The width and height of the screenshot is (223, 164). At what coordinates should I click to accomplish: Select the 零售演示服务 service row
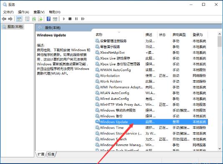coord(151,47)
